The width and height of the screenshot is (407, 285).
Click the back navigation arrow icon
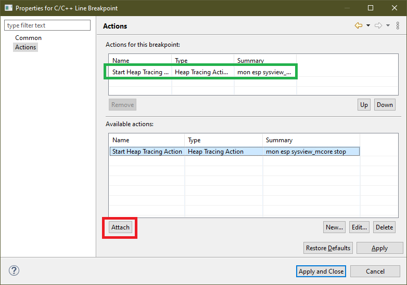point(358,25)
